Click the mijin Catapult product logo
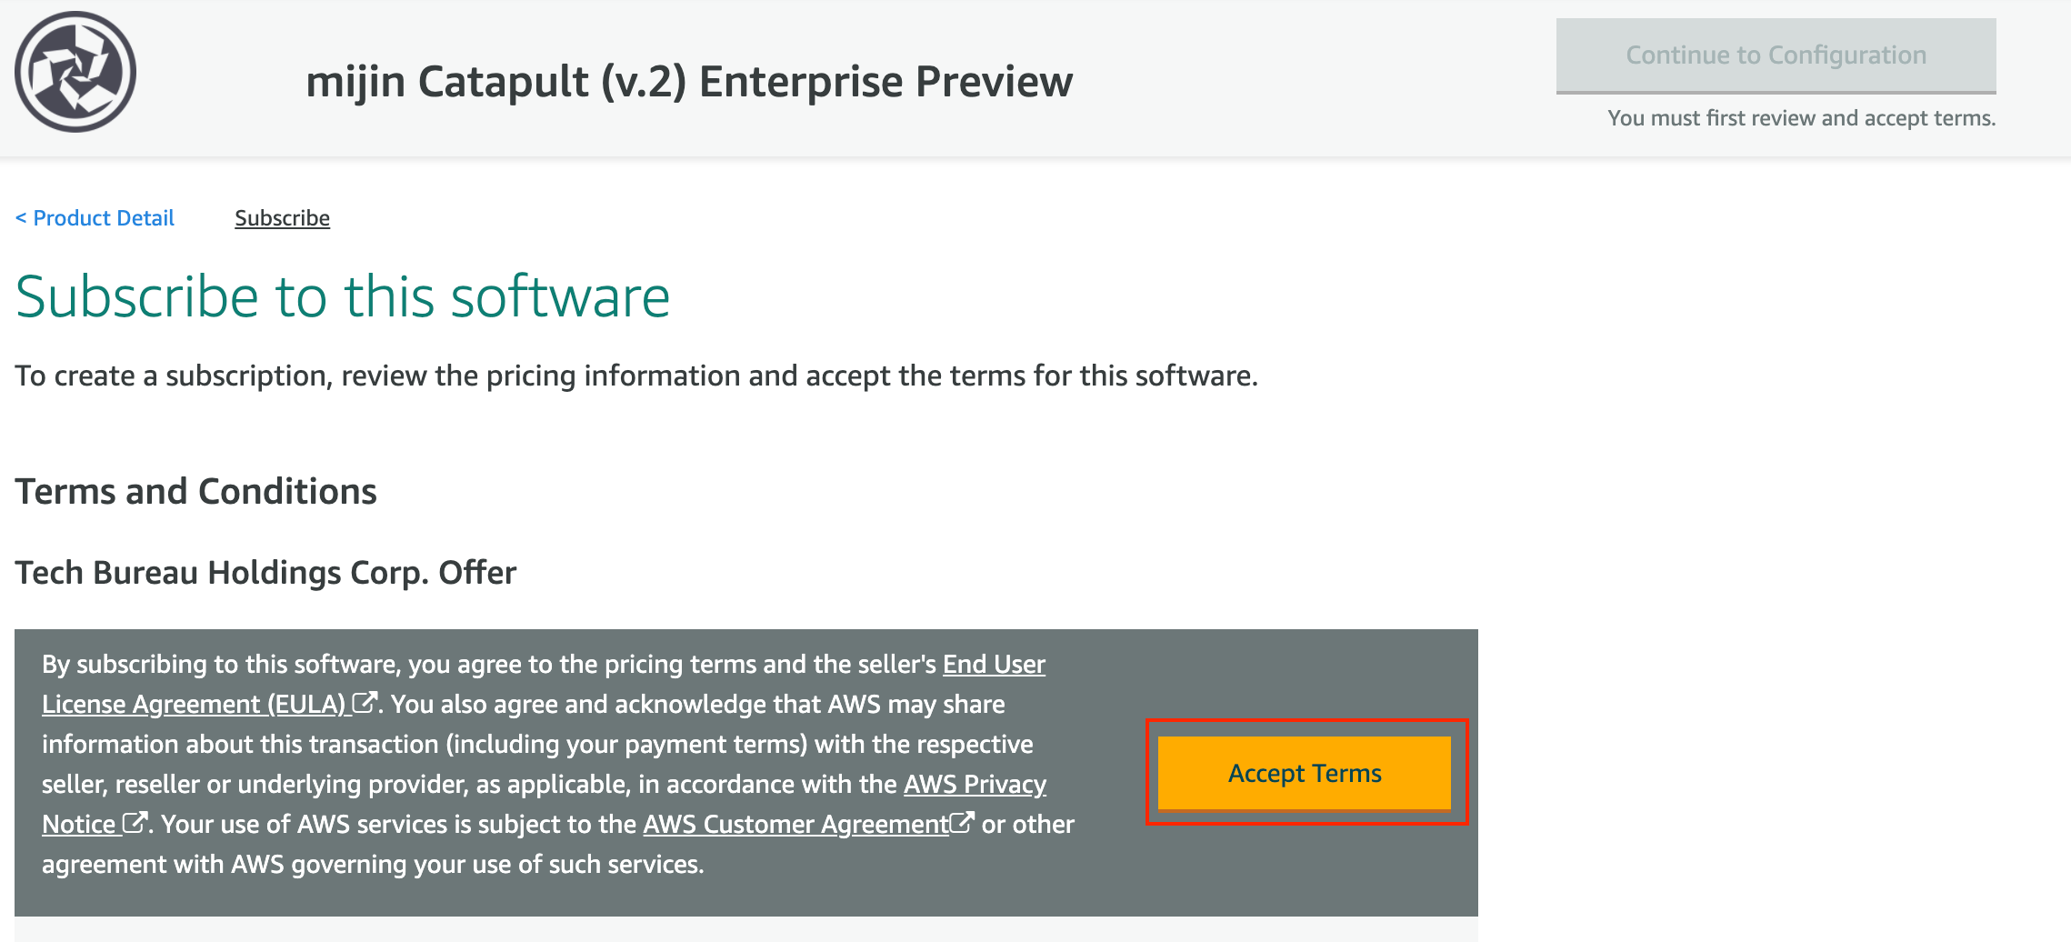Screen dimensions: 2071x942 [x=75, y=72]
